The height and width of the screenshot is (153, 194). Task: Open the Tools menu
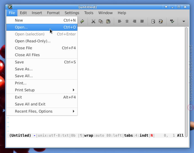(89, 13)
